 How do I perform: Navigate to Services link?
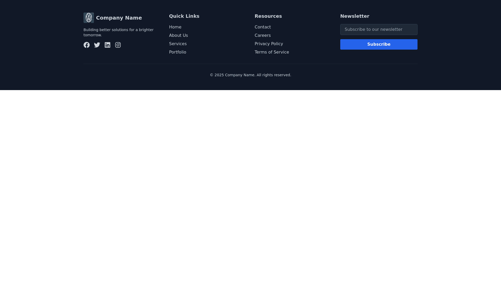178,44
